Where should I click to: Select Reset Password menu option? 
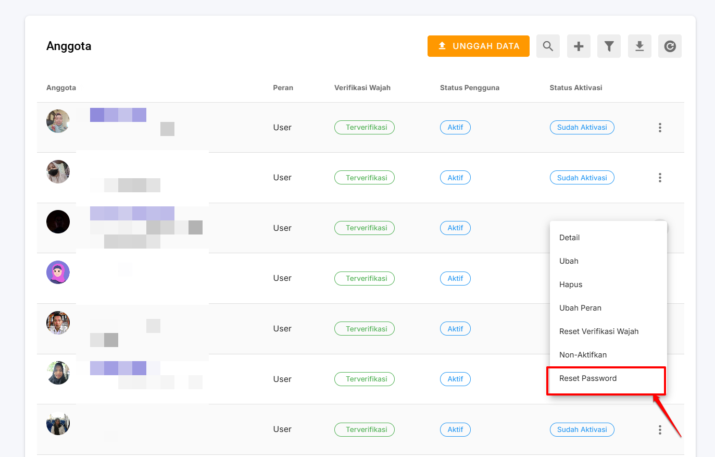(608, 378)
